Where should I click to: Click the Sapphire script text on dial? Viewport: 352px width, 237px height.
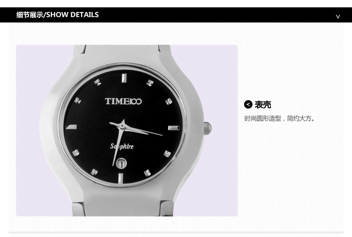[122, 146]
